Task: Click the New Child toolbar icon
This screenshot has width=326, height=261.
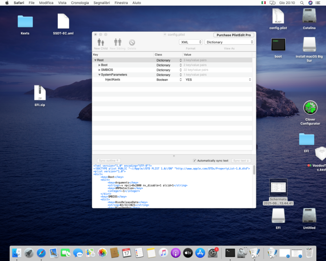Action: [x=101, y=42]
